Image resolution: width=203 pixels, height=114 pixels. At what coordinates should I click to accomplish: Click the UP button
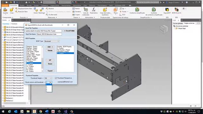[x=50, y=60]
